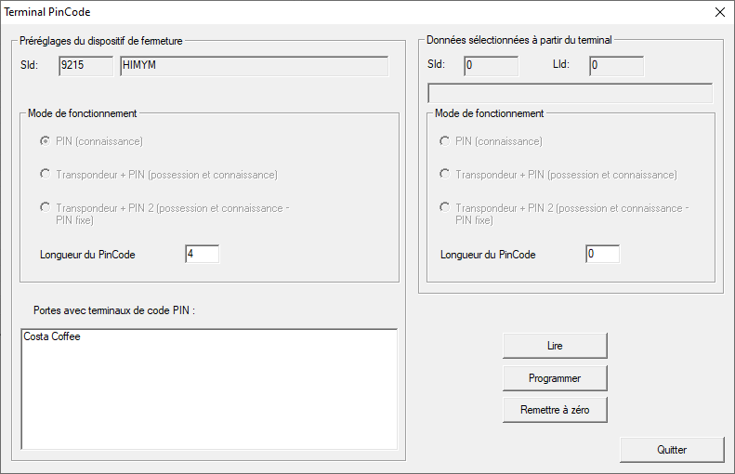Choose left 'Transpondeur + PIN (possession et connaissance)' option
Viewport: 735px width, 474px height.
45,175
